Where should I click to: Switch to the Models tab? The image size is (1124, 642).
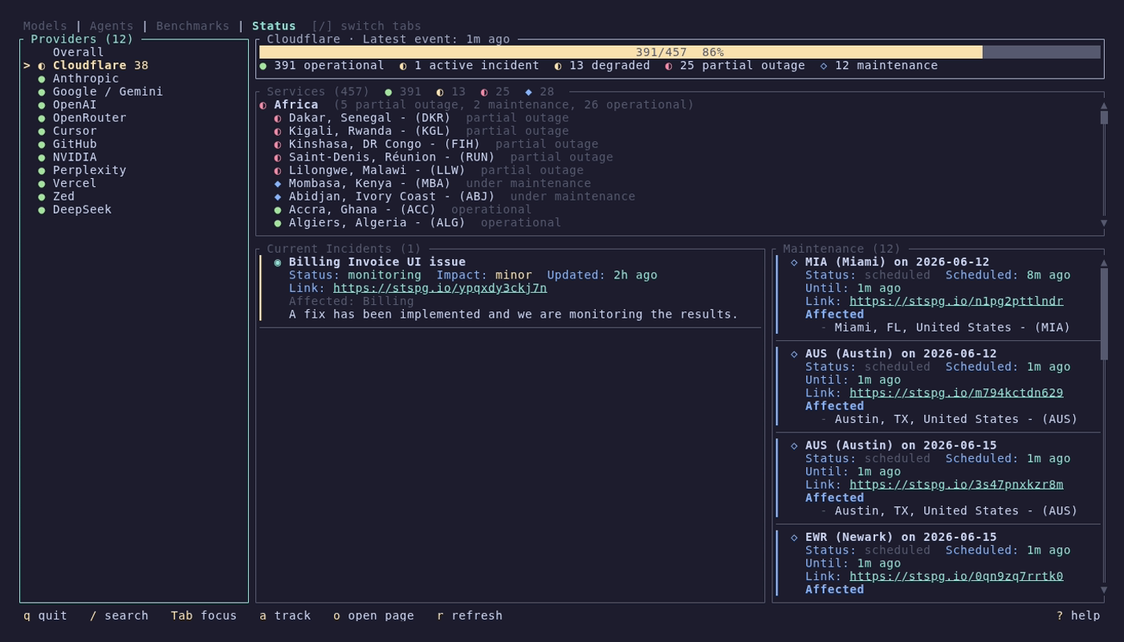coord(45,26)
